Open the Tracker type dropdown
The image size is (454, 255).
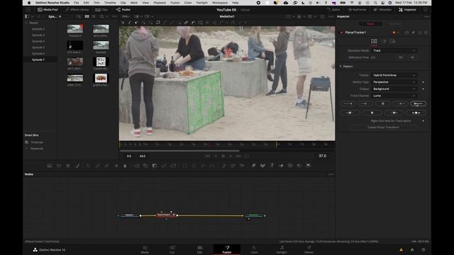394,75
